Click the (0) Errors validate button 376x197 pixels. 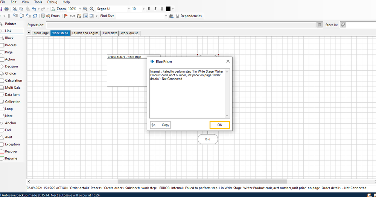point(50,16)
